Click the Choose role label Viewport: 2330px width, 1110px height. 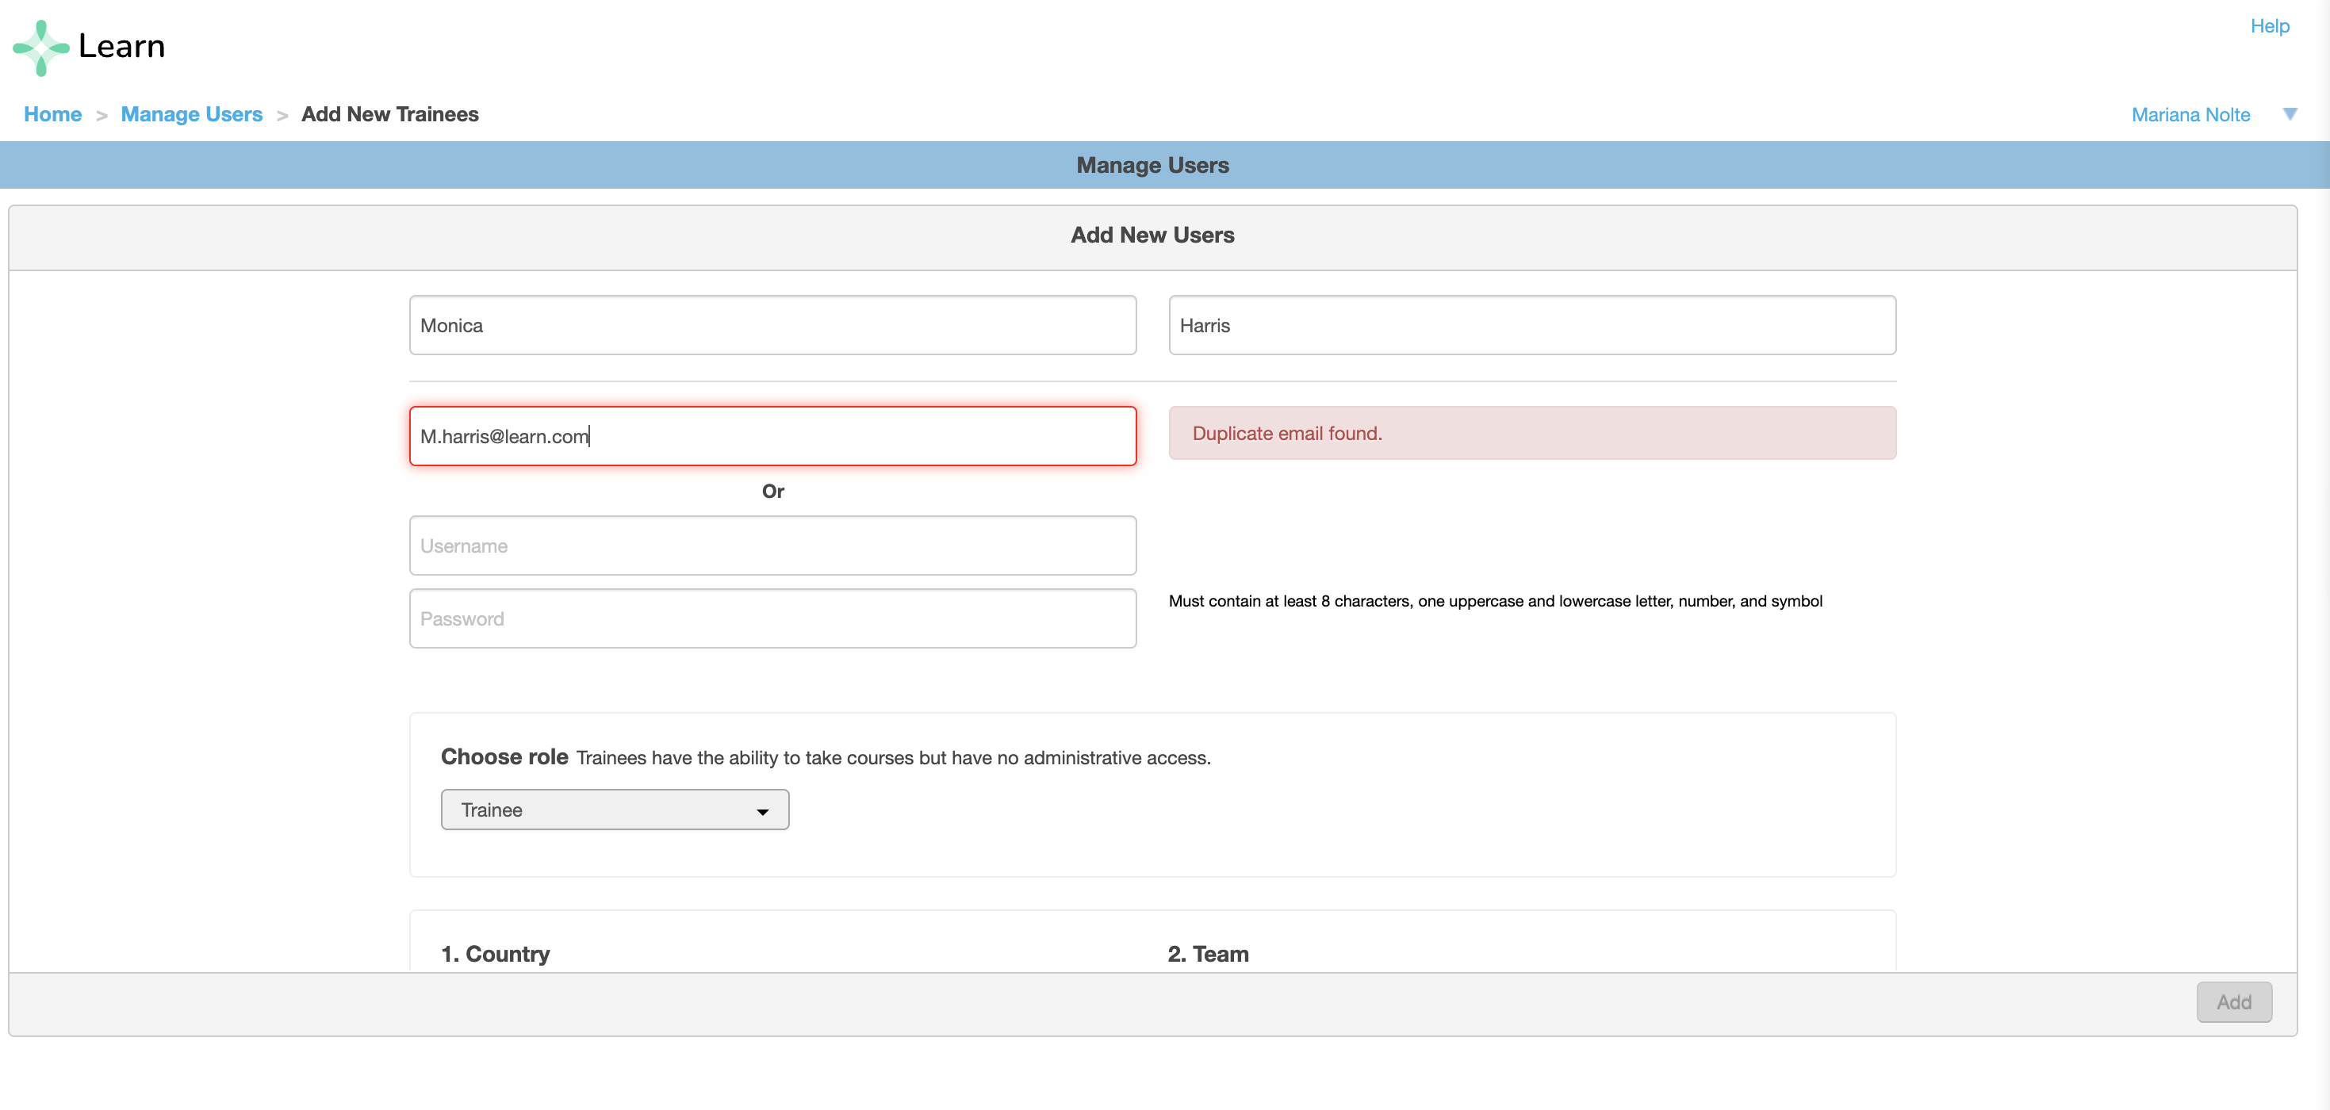[504, 757]
